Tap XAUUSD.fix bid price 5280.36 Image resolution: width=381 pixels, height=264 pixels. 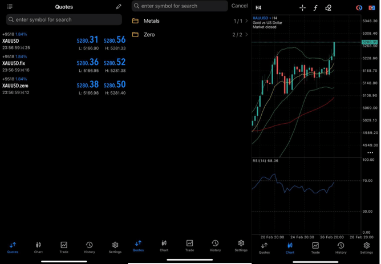(87, 62)
